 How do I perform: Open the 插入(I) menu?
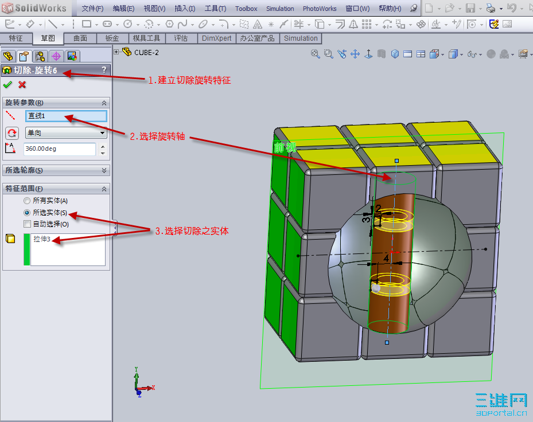(185, 9)
